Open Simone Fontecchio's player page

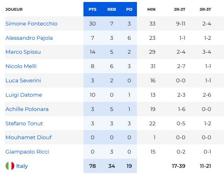tap(32, 23)
